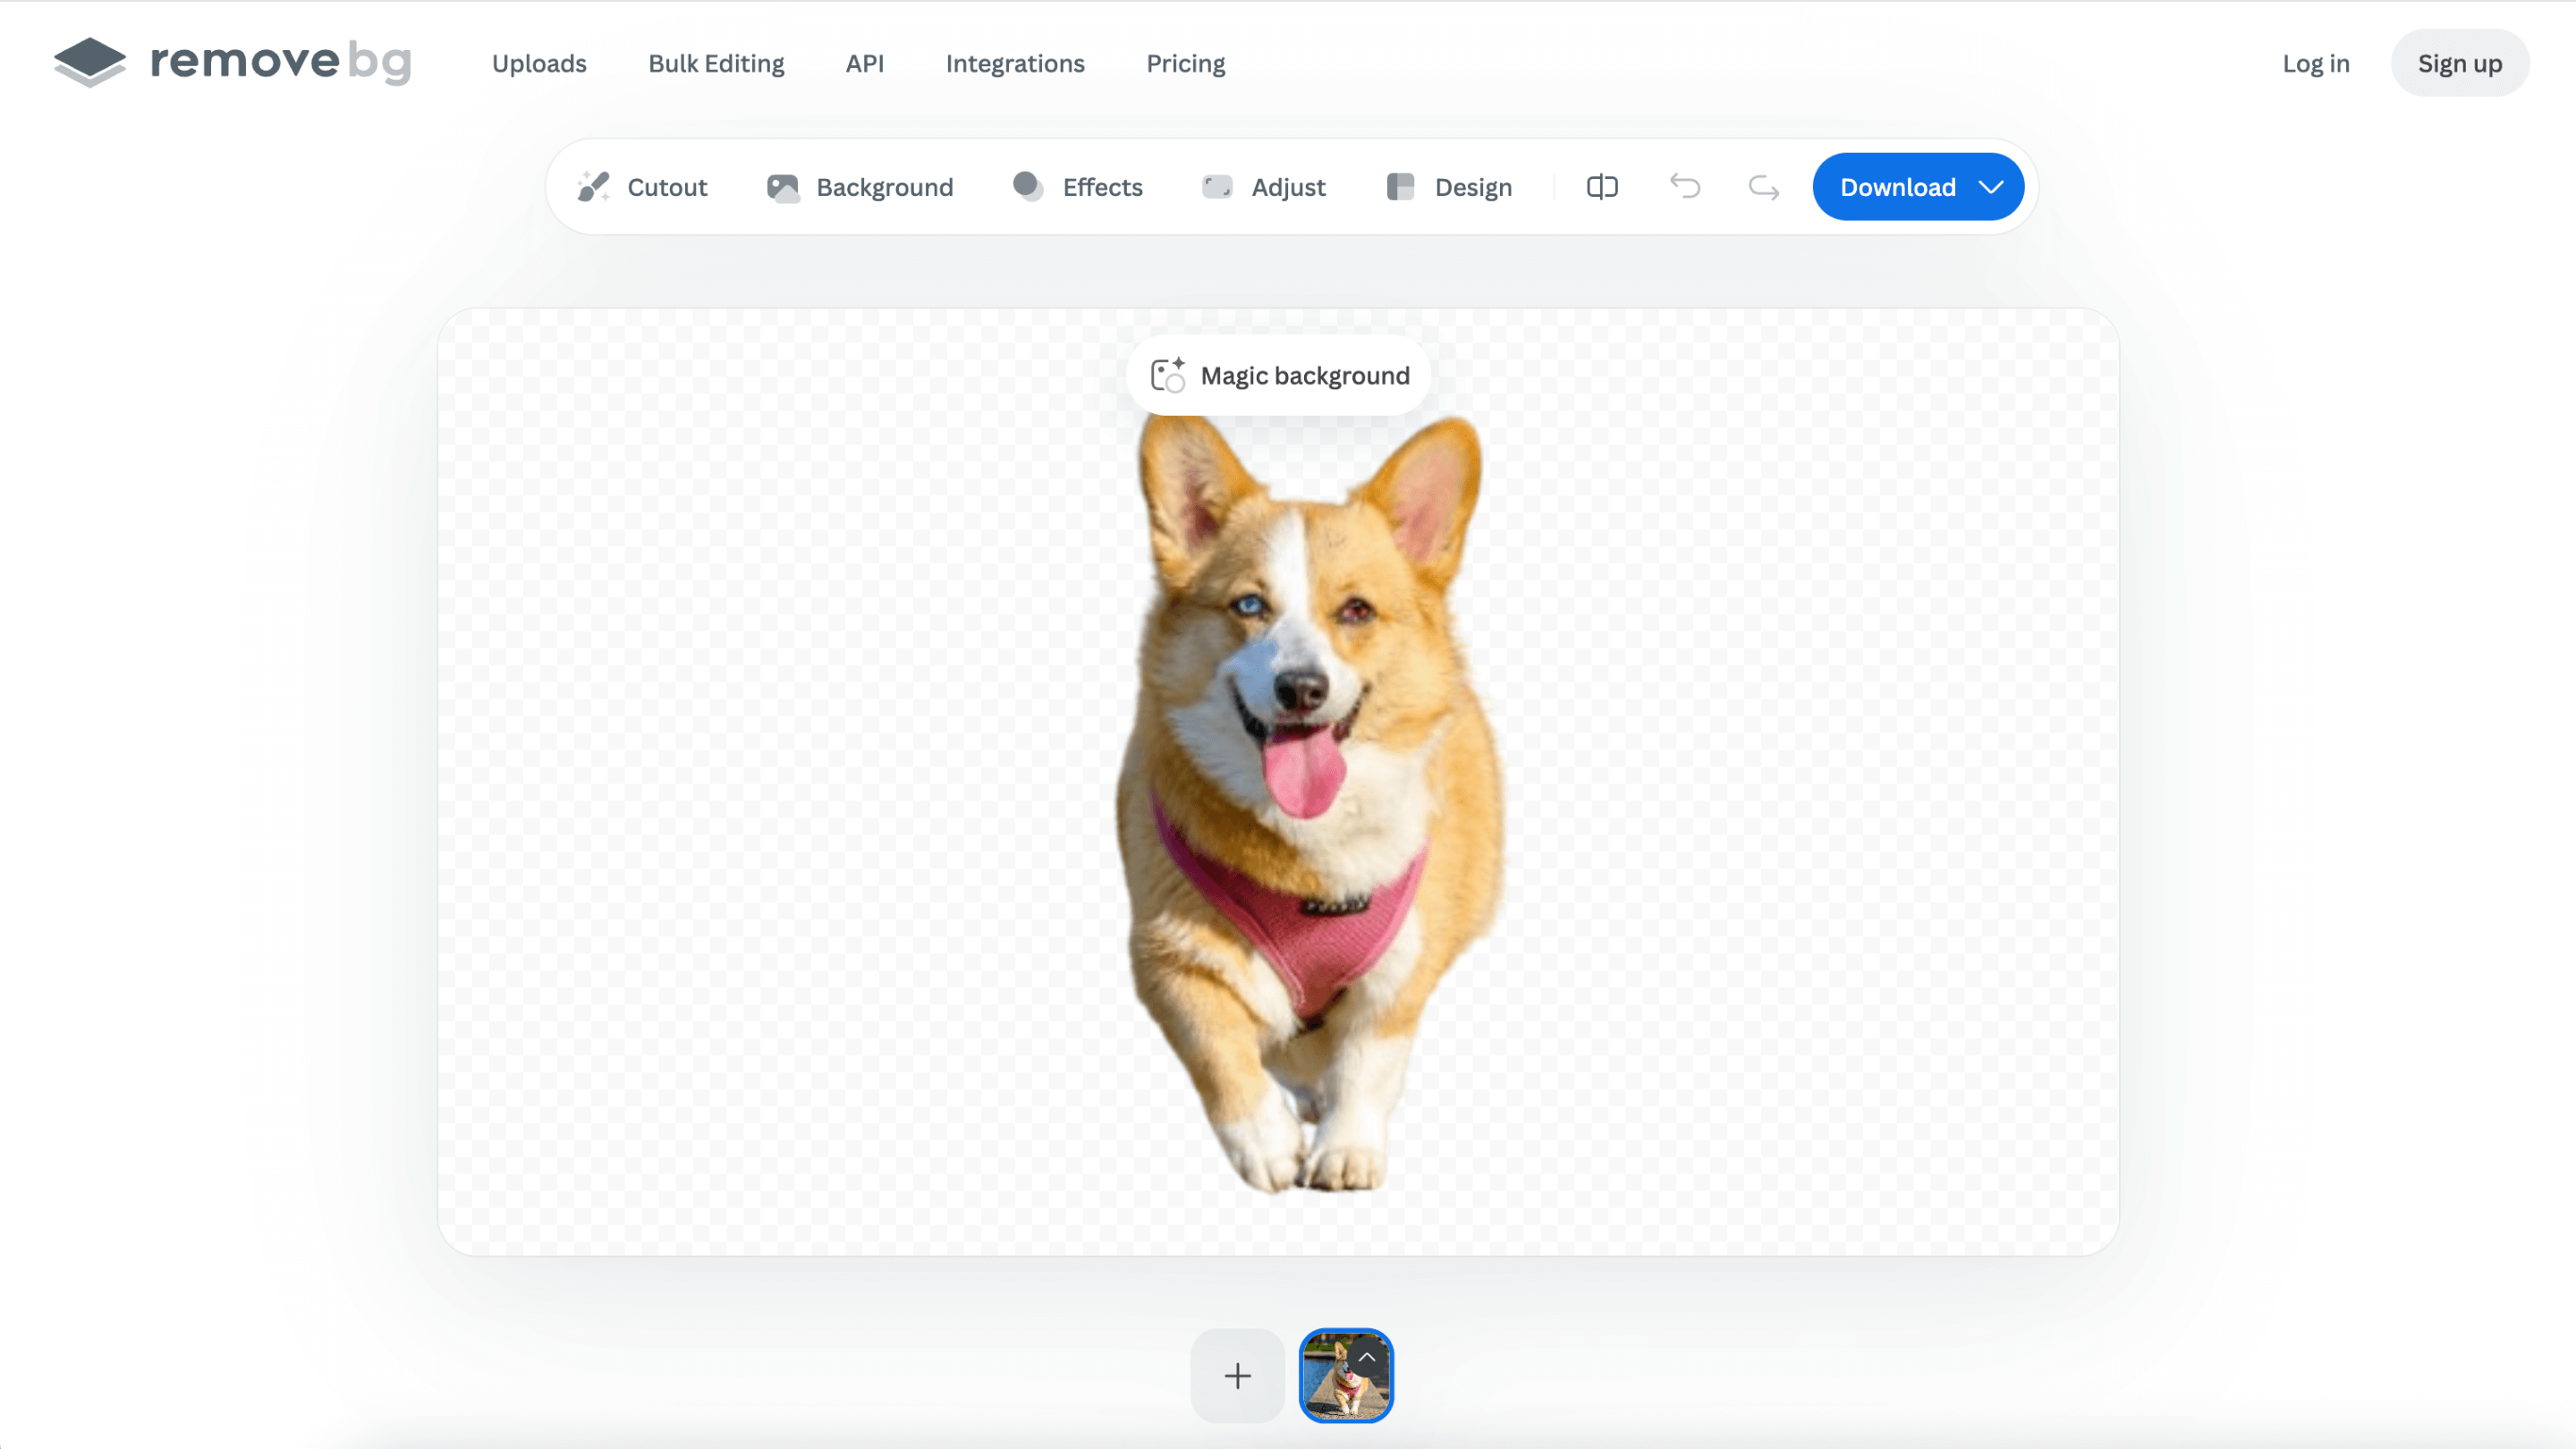Expand the Download options chevron
The image size is (2576, 1449).
pos(1991,187)
